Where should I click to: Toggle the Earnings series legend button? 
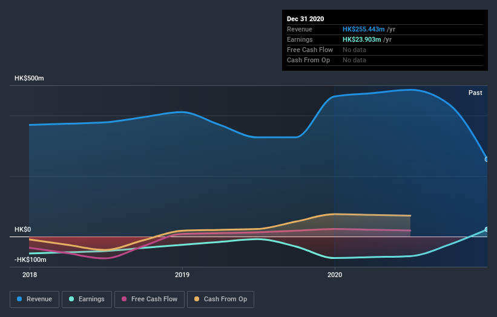87,299
